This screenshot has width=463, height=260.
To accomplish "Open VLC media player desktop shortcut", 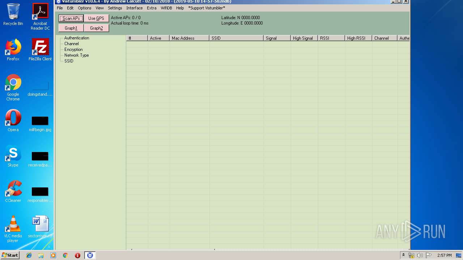I will tap(13, 229).
